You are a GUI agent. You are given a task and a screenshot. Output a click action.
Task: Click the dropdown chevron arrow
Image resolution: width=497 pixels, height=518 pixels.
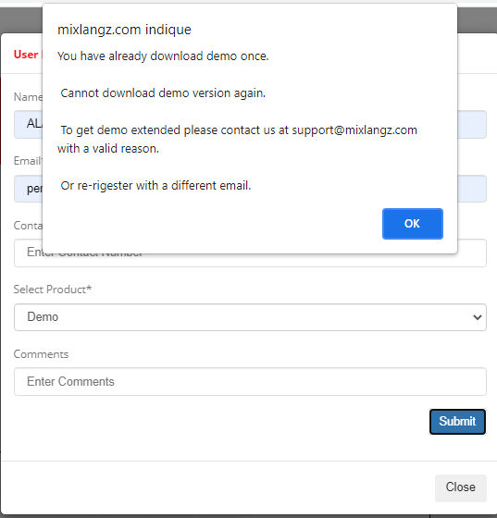pyautogui.click(x=477, y=317)
